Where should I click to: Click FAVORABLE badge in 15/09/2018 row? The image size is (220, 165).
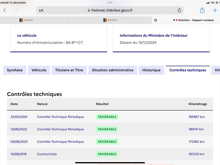107,154
